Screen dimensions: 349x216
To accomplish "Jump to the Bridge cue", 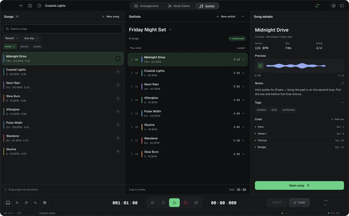I will (x=299, y=147).
